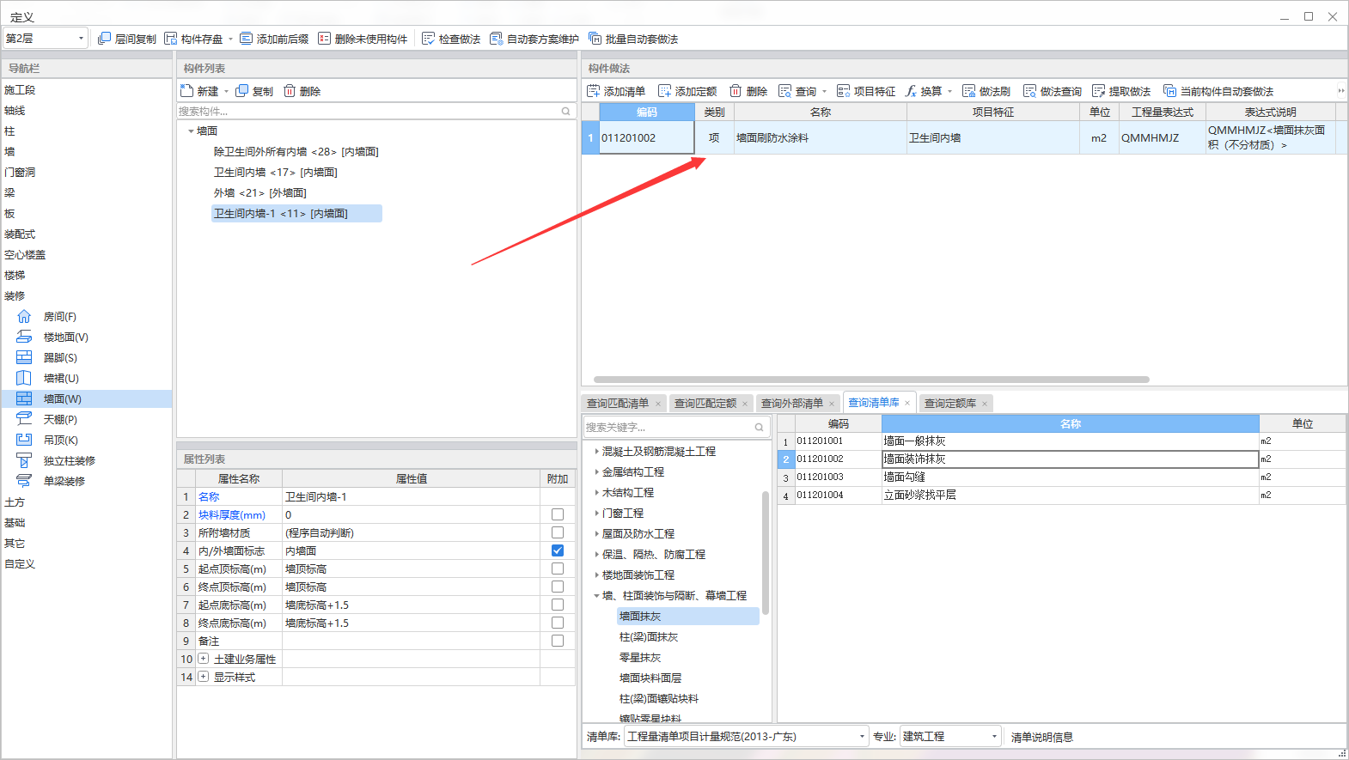Image resolution: width=1349 pixels, height=760 pixels.
Task: Click the 构件做法 table horizontal scrollbar
Action: pos(871,379)
